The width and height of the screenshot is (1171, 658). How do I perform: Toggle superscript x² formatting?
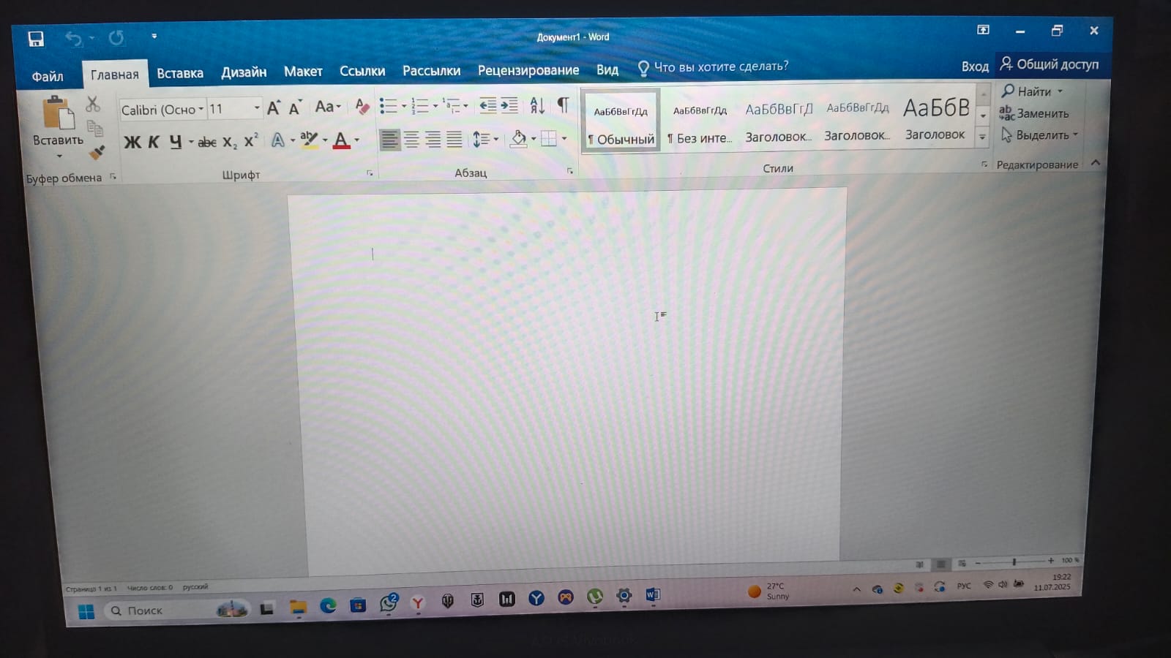[x=251, y=140]
